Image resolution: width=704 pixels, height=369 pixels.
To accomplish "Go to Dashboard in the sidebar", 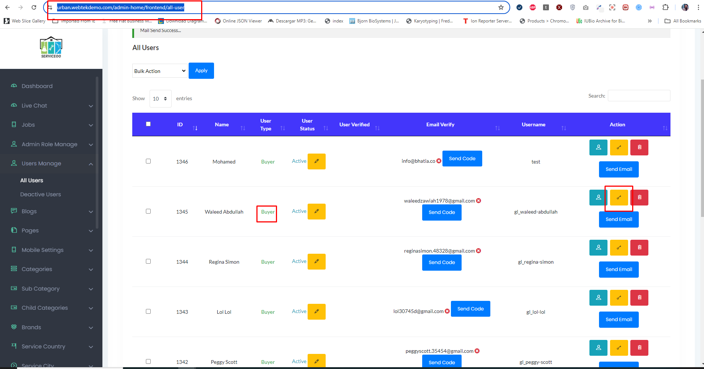I will (x=37, y=86).
